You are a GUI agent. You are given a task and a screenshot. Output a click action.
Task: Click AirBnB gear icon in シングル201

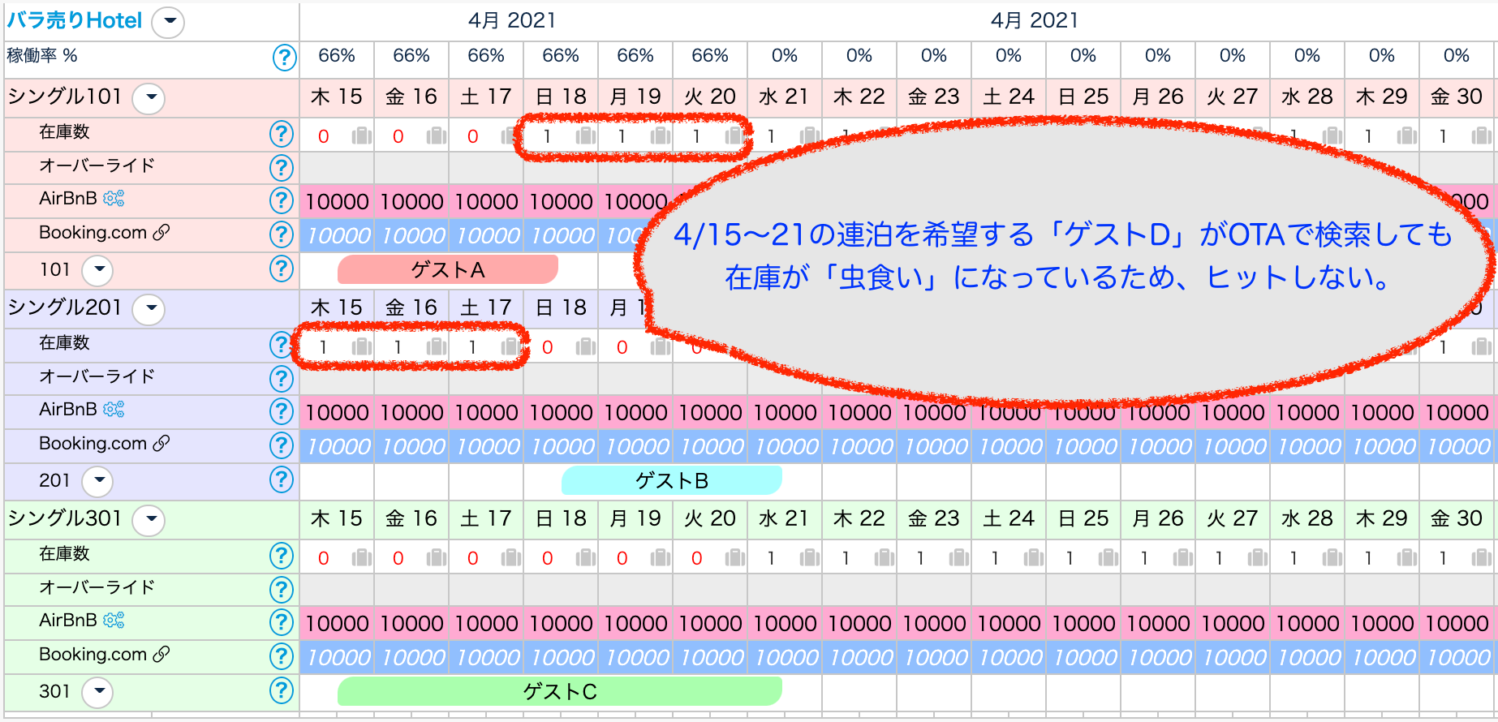pyautogui.click(x=114, y=410)
